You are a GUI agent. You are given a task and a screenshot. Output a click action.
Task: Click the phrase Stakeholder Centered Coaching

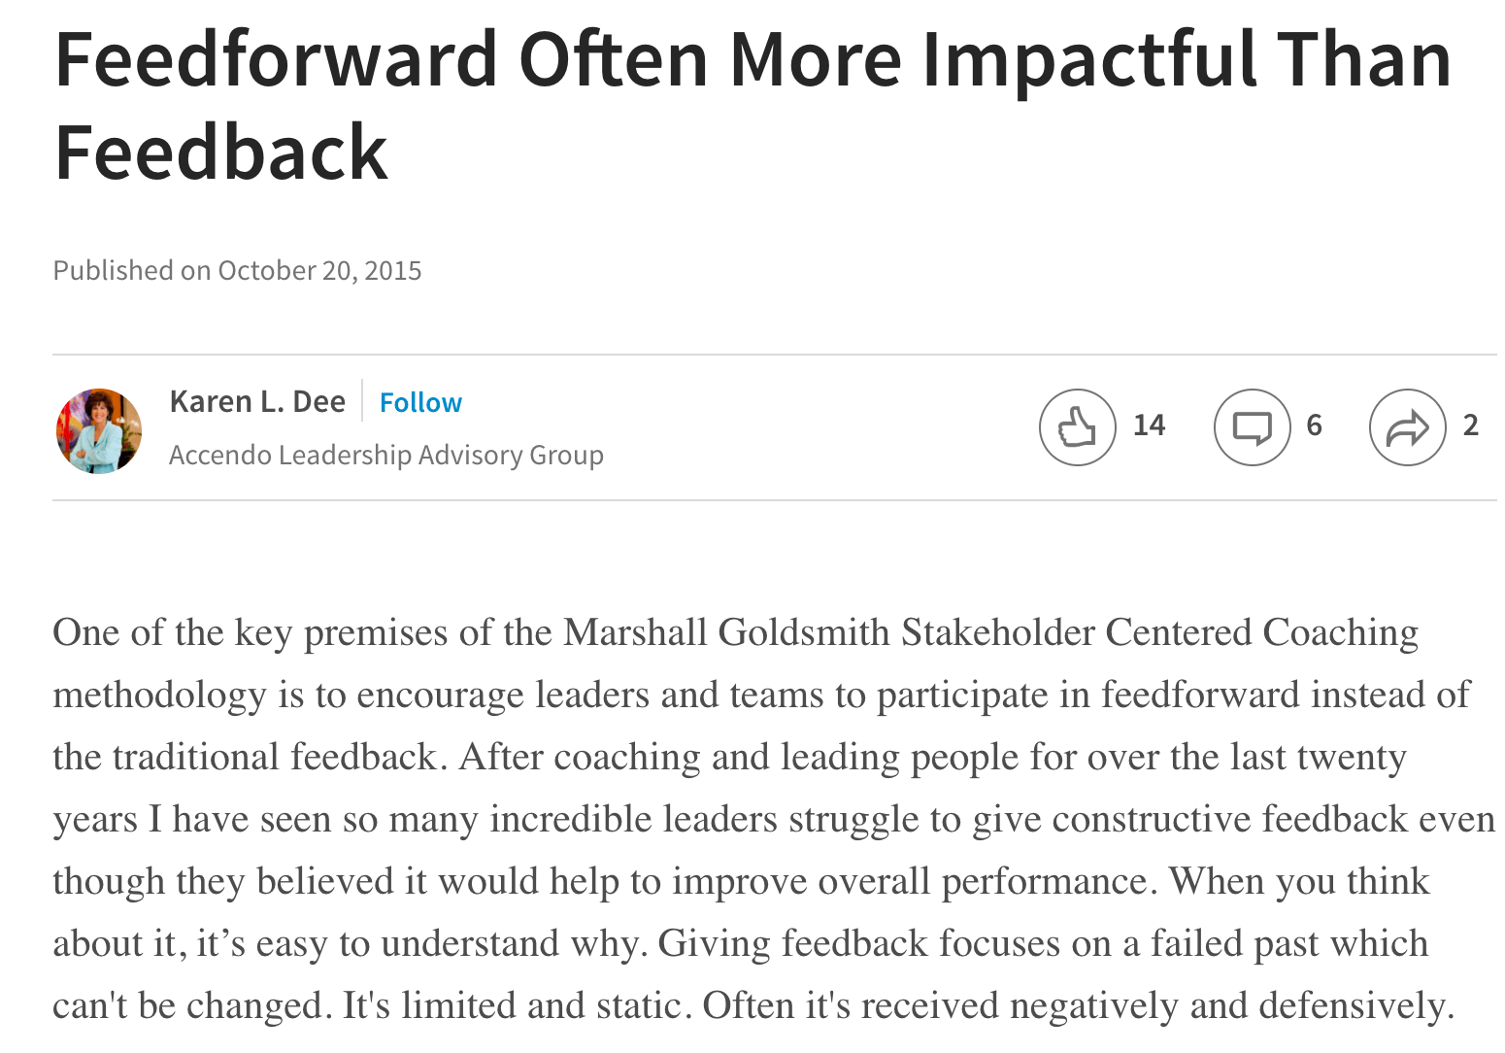[x=1159, y=632]
